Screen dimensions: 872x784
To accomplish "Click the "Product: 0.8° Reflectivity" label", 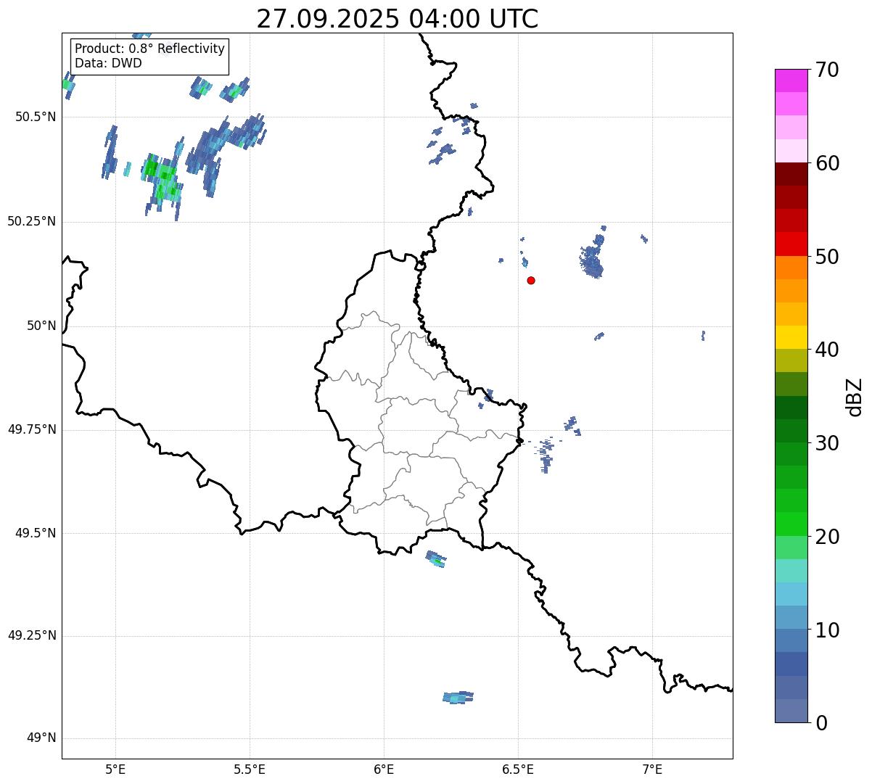I will [150, 49].
